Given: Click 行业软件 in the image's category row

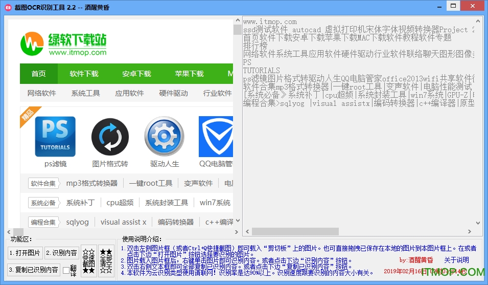Looking at the screenshot, I should [217, 93].
